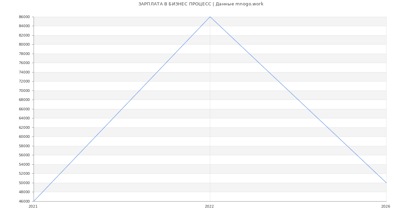Select the 2022 x-axis label

point(209,207)
